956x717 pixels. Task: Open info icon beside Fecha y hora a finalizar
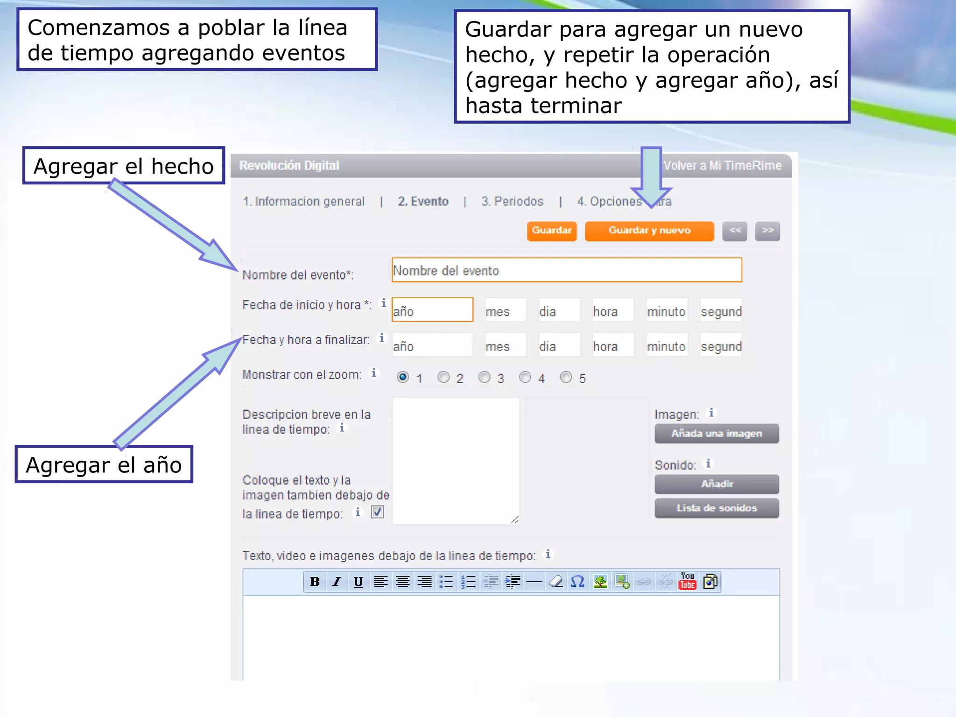tap(382, 338)
